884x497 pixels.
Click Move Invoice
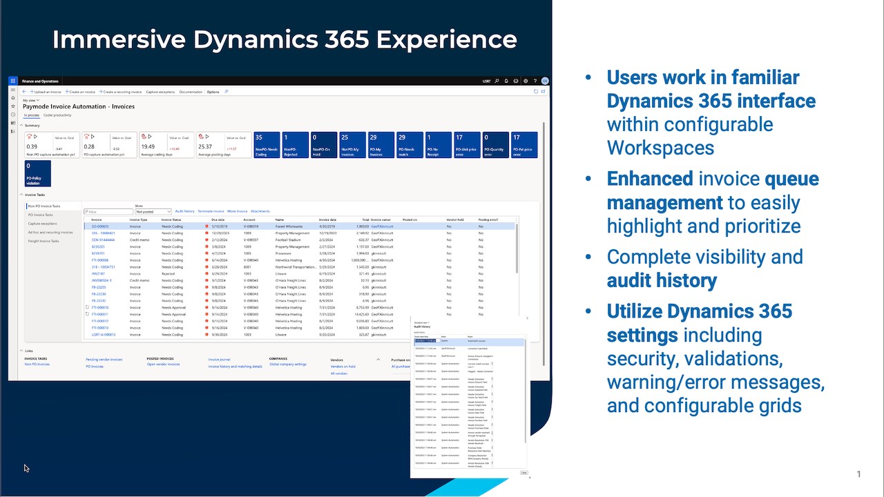pyautogui.click(x=238, y=211)
